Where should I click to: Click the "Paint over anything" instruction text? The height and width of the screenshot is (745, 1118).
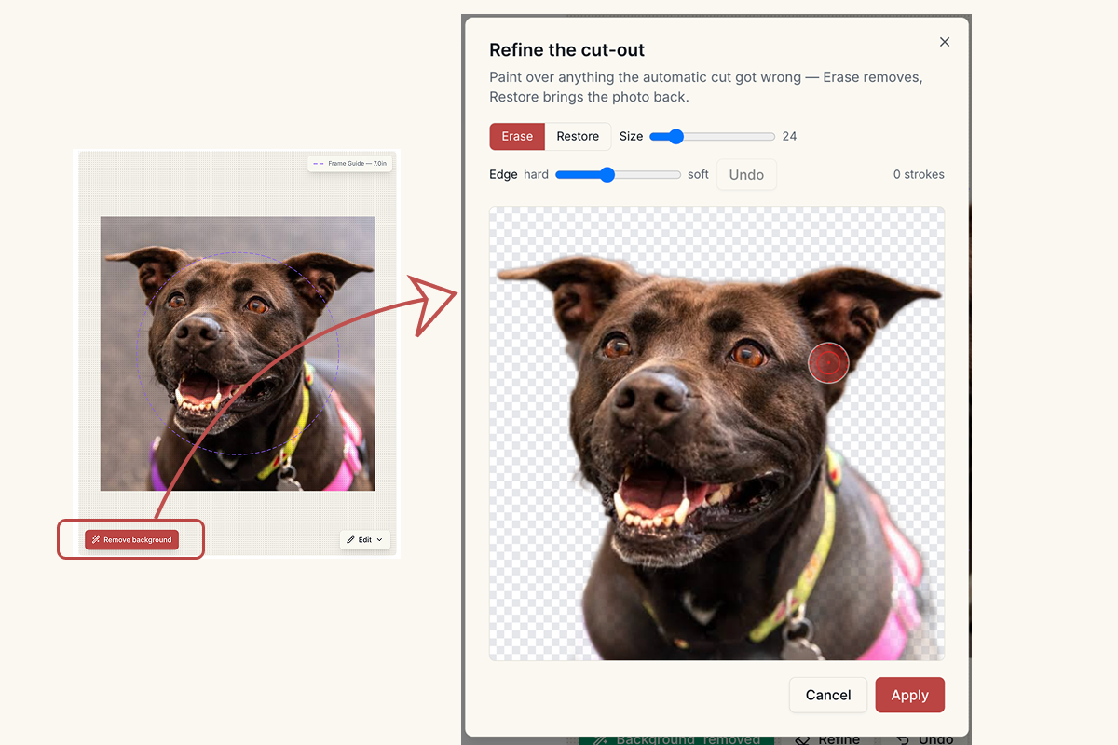706,87
